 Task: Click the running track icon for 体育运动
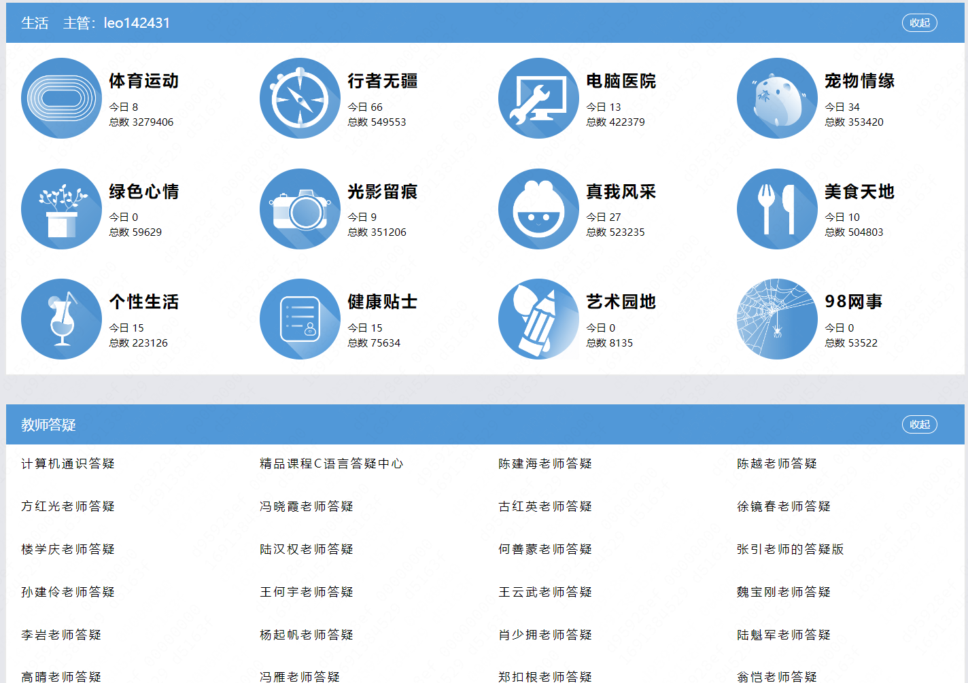(61, 99)
